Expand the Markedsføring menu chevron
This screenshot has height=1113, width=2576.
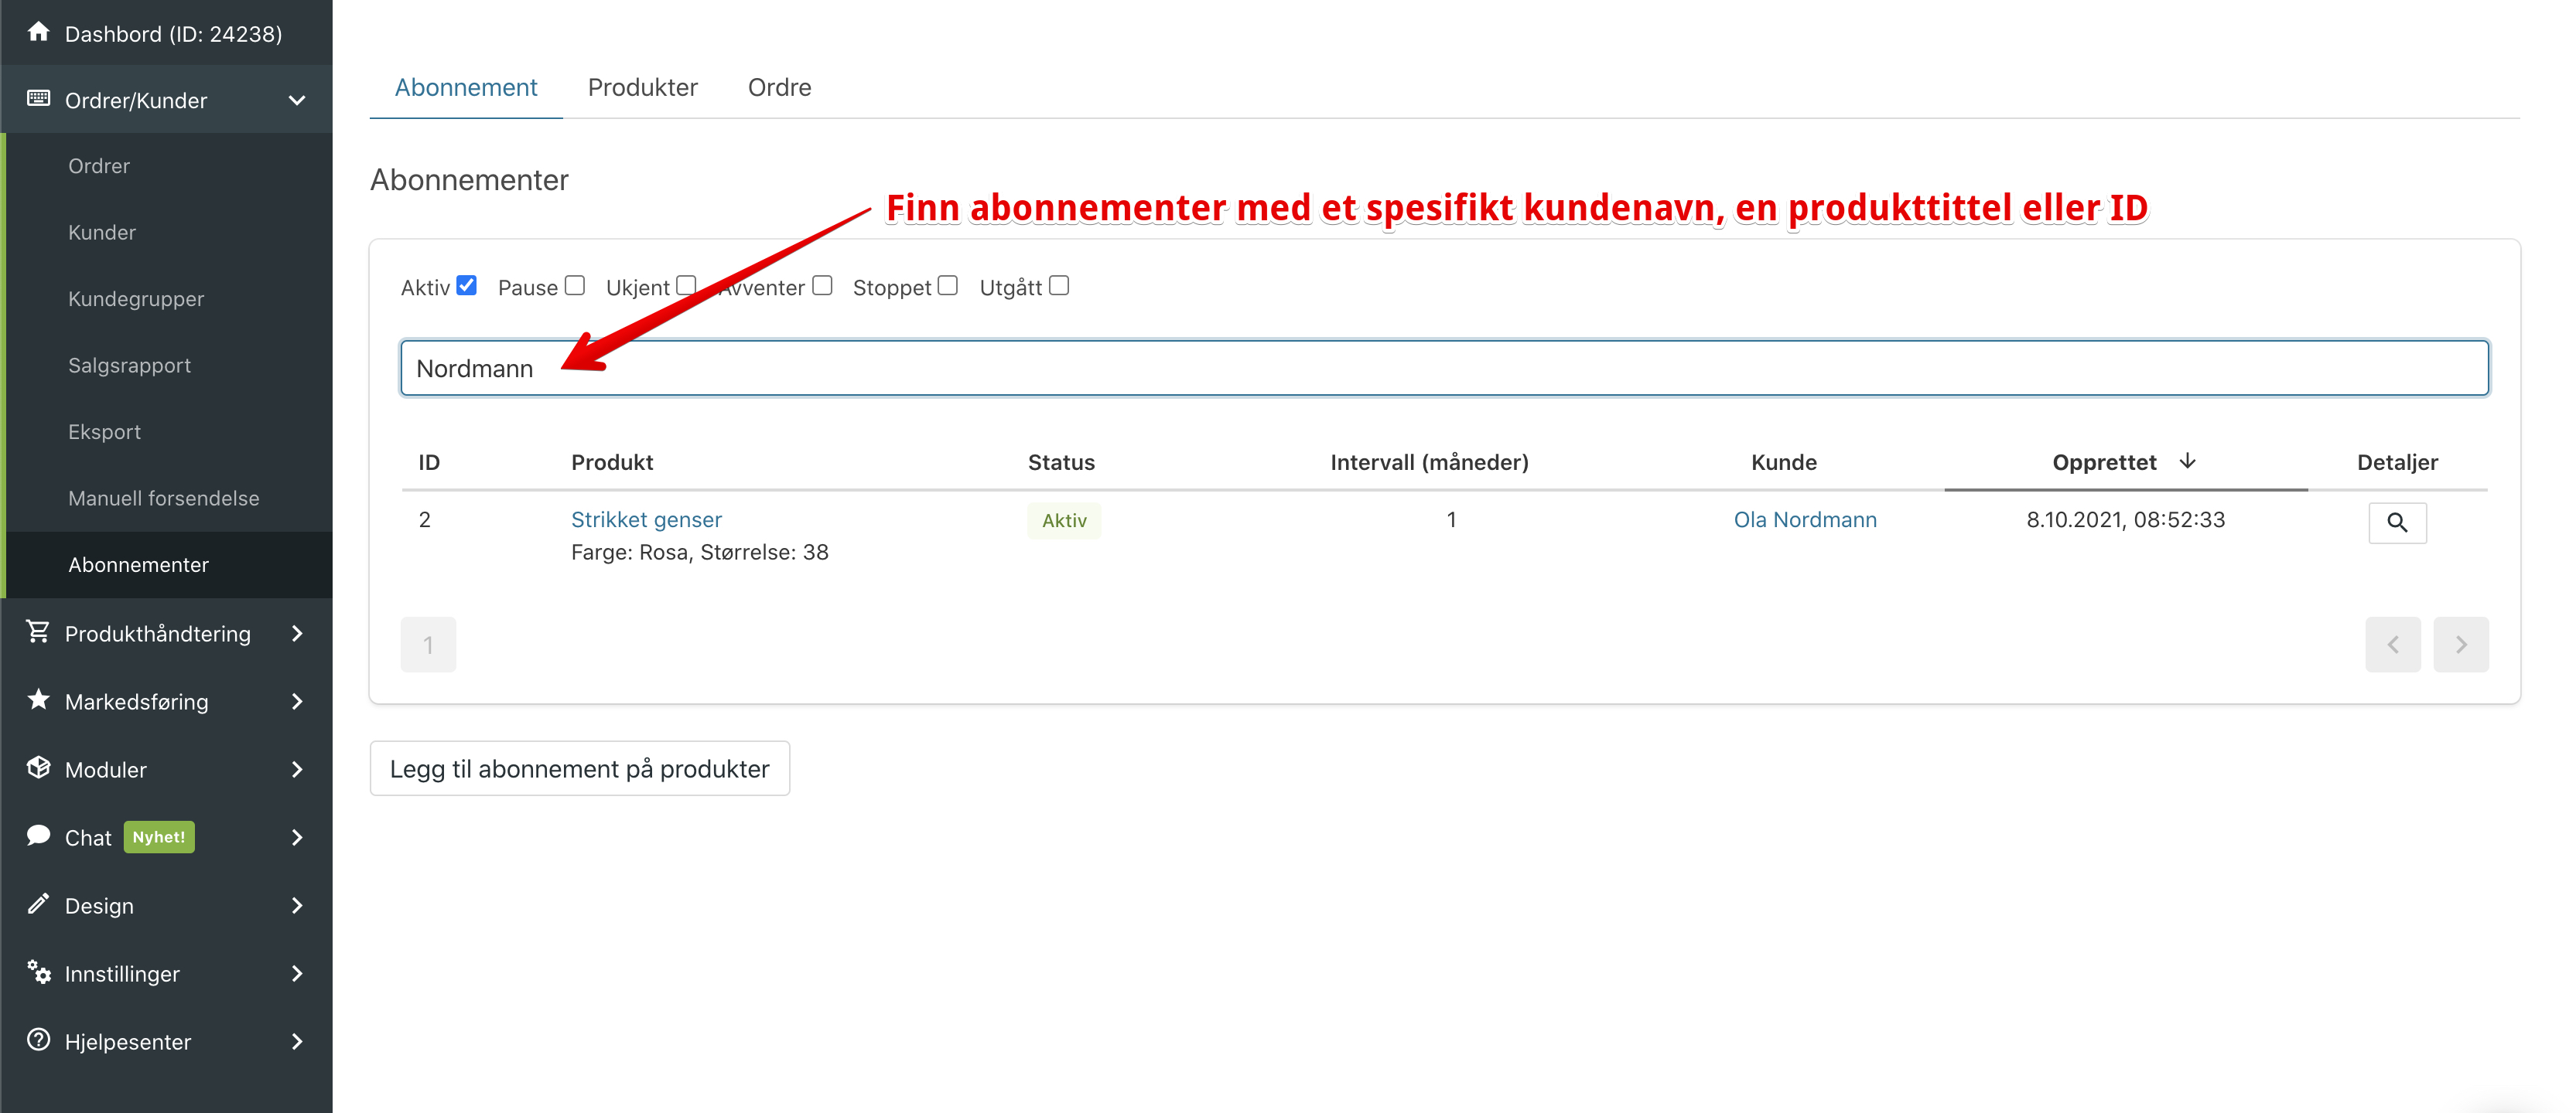click(297, 701)
